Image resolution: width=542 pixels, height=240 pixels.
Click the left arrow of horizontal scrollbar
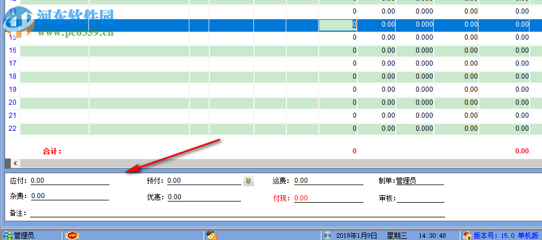15,163
